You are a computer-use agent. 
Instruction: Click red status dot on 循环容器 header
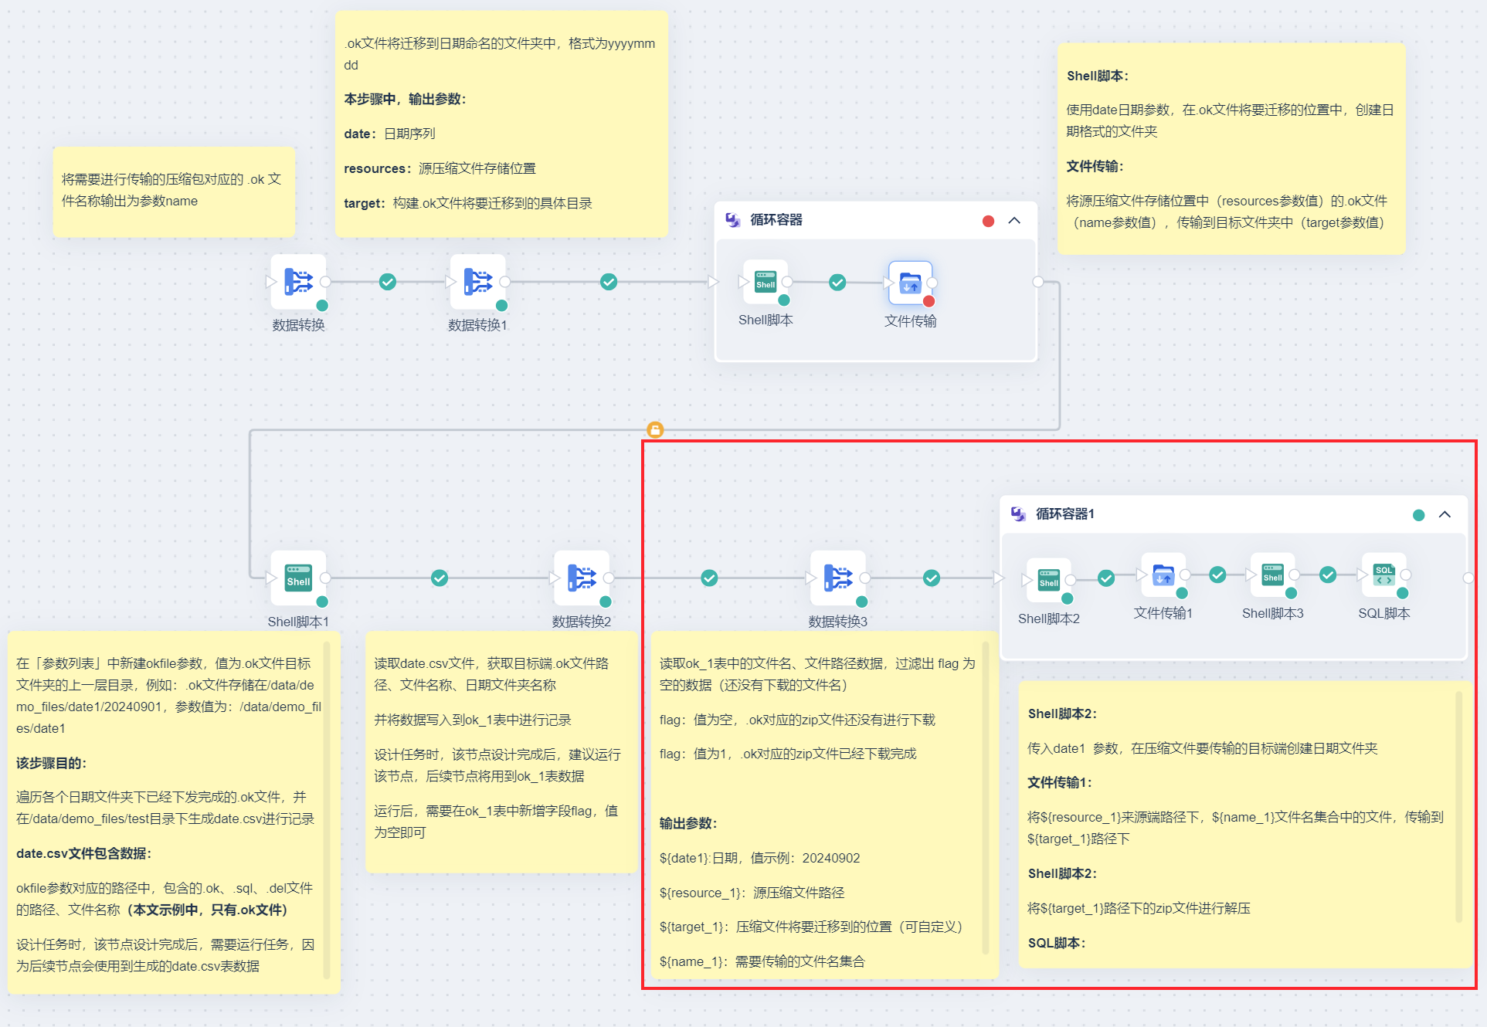(988, 222)
